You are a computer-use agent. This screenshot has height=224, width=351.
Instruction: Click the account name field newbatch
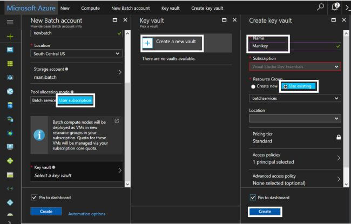[x=76, y=33]
